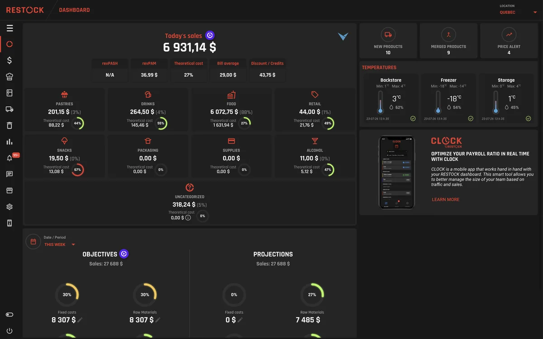The image size is (543, 339).
Task: Open the mobile device icon in sidebar
Action: [x=10, y=223]
